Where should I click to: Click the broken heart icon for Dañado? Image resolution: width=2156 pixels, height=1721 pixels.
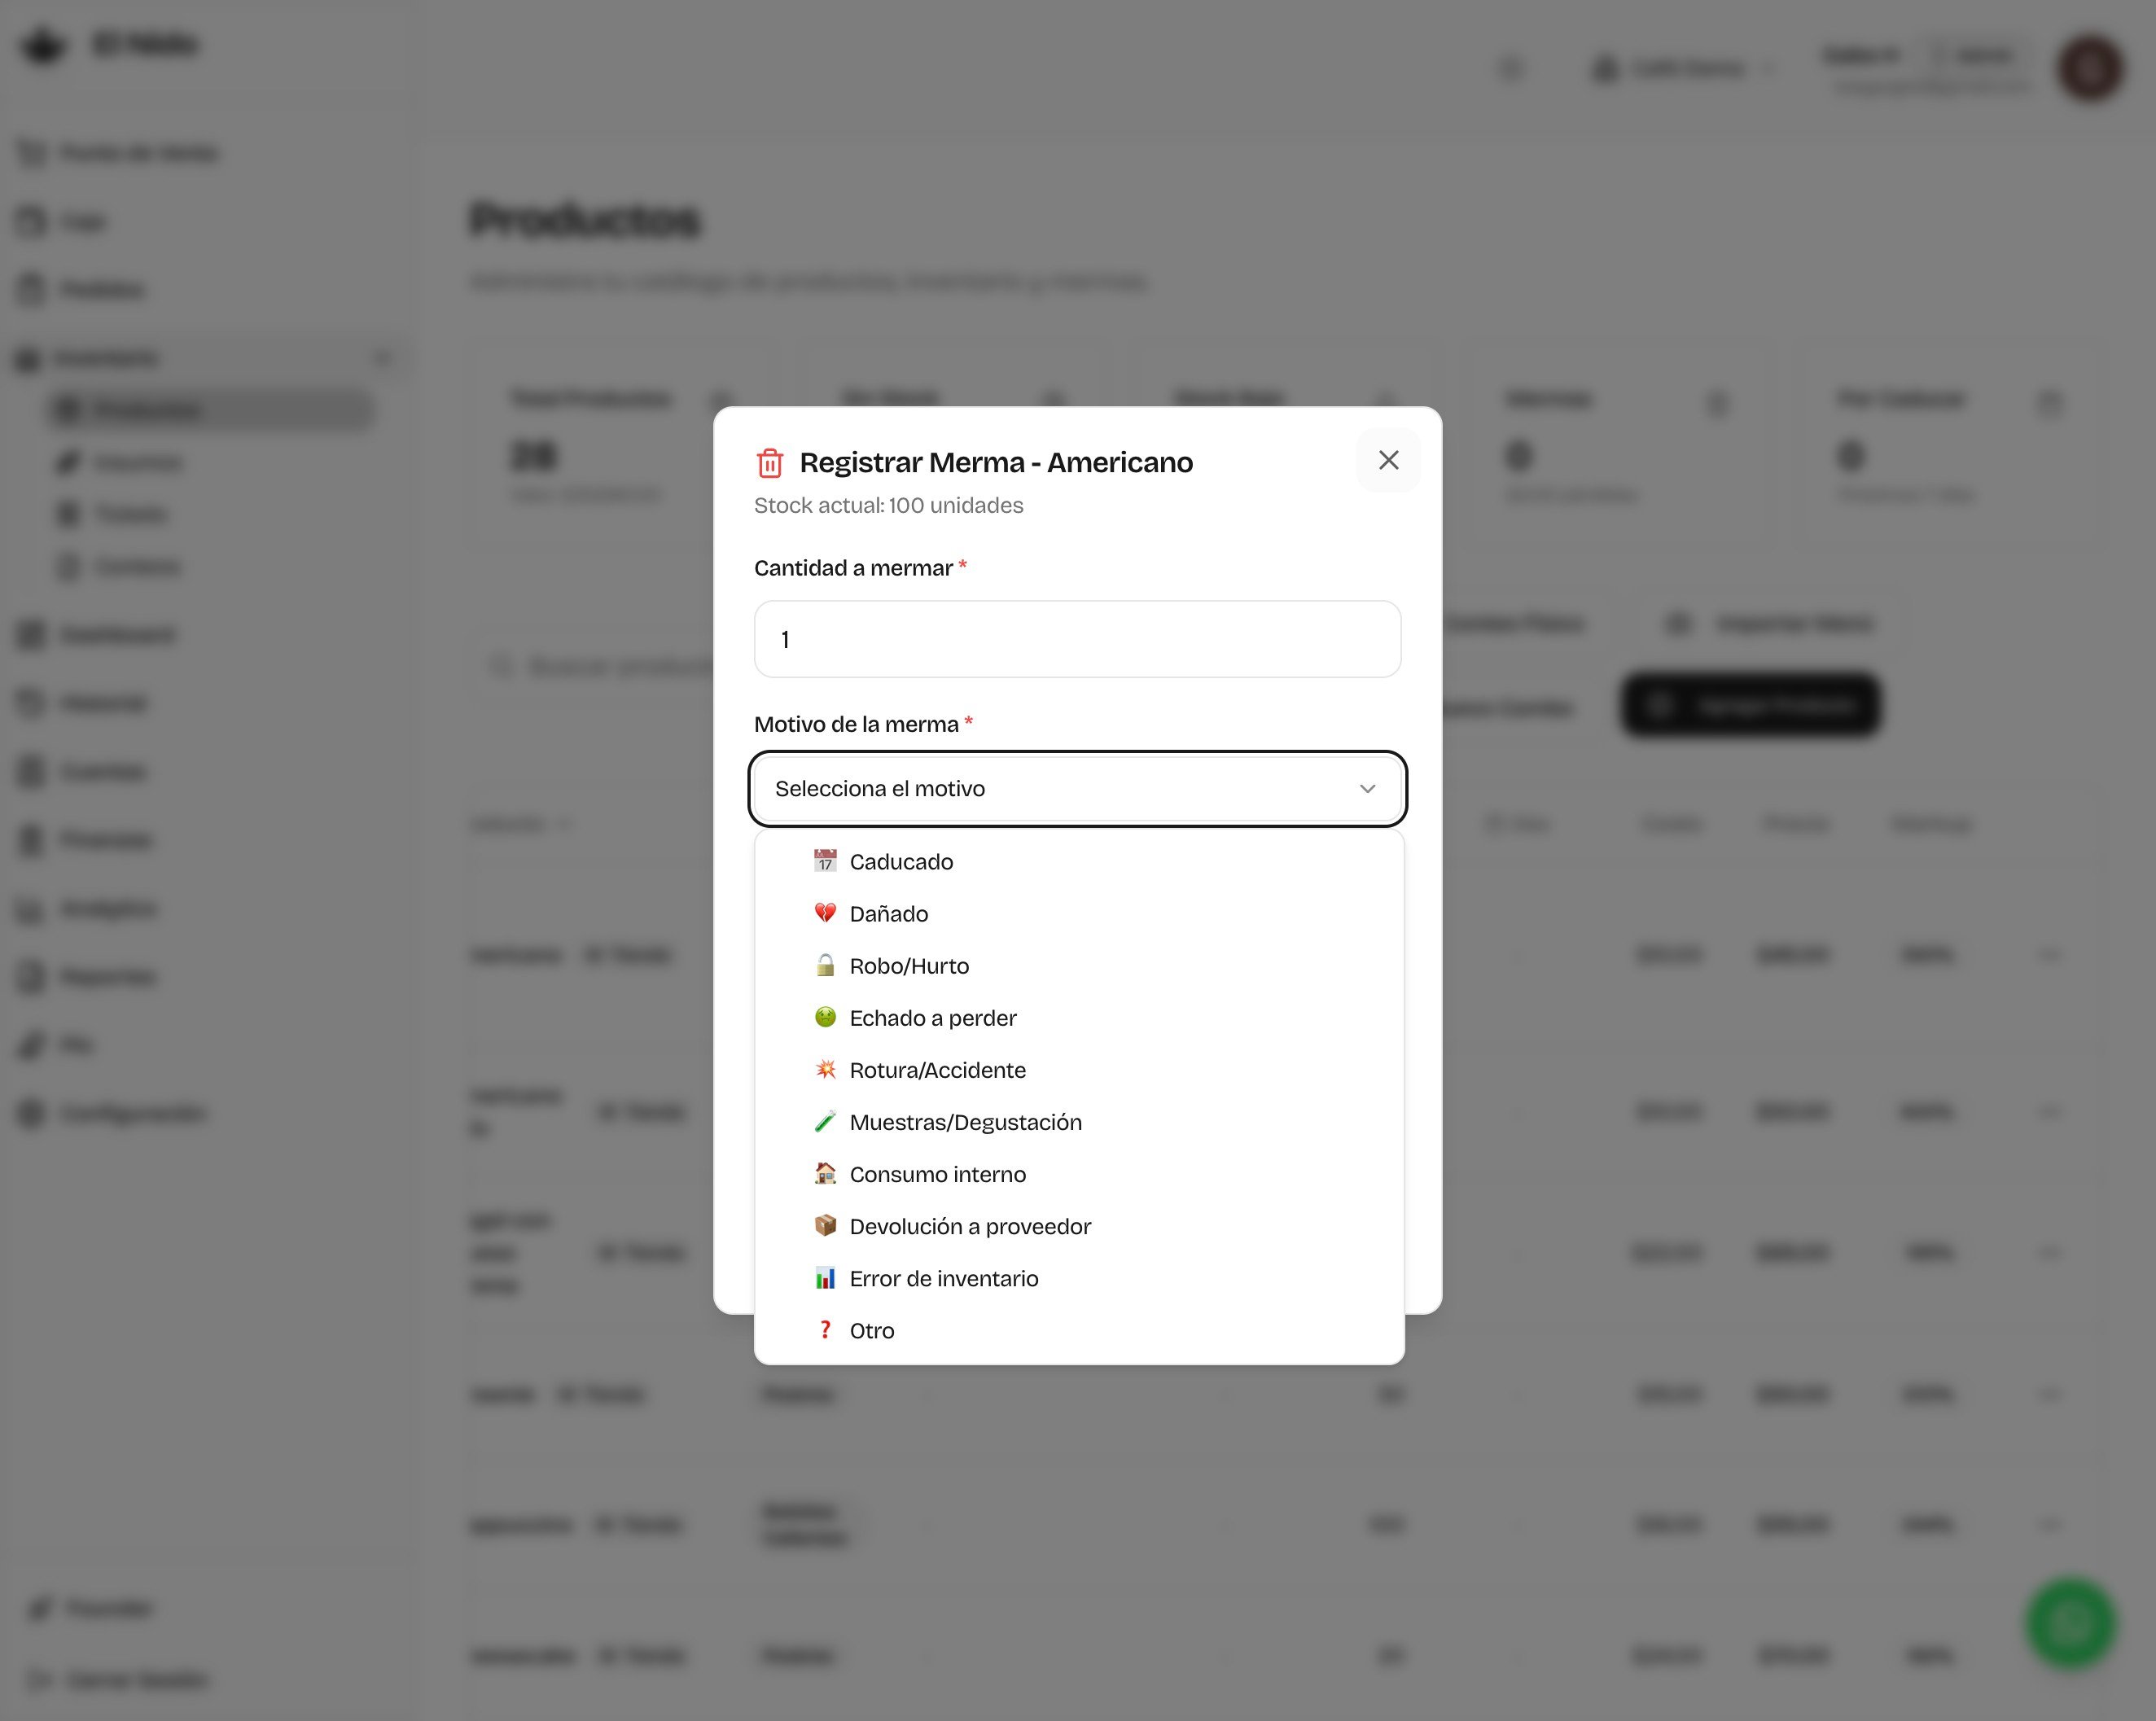[x=825, y=912]
